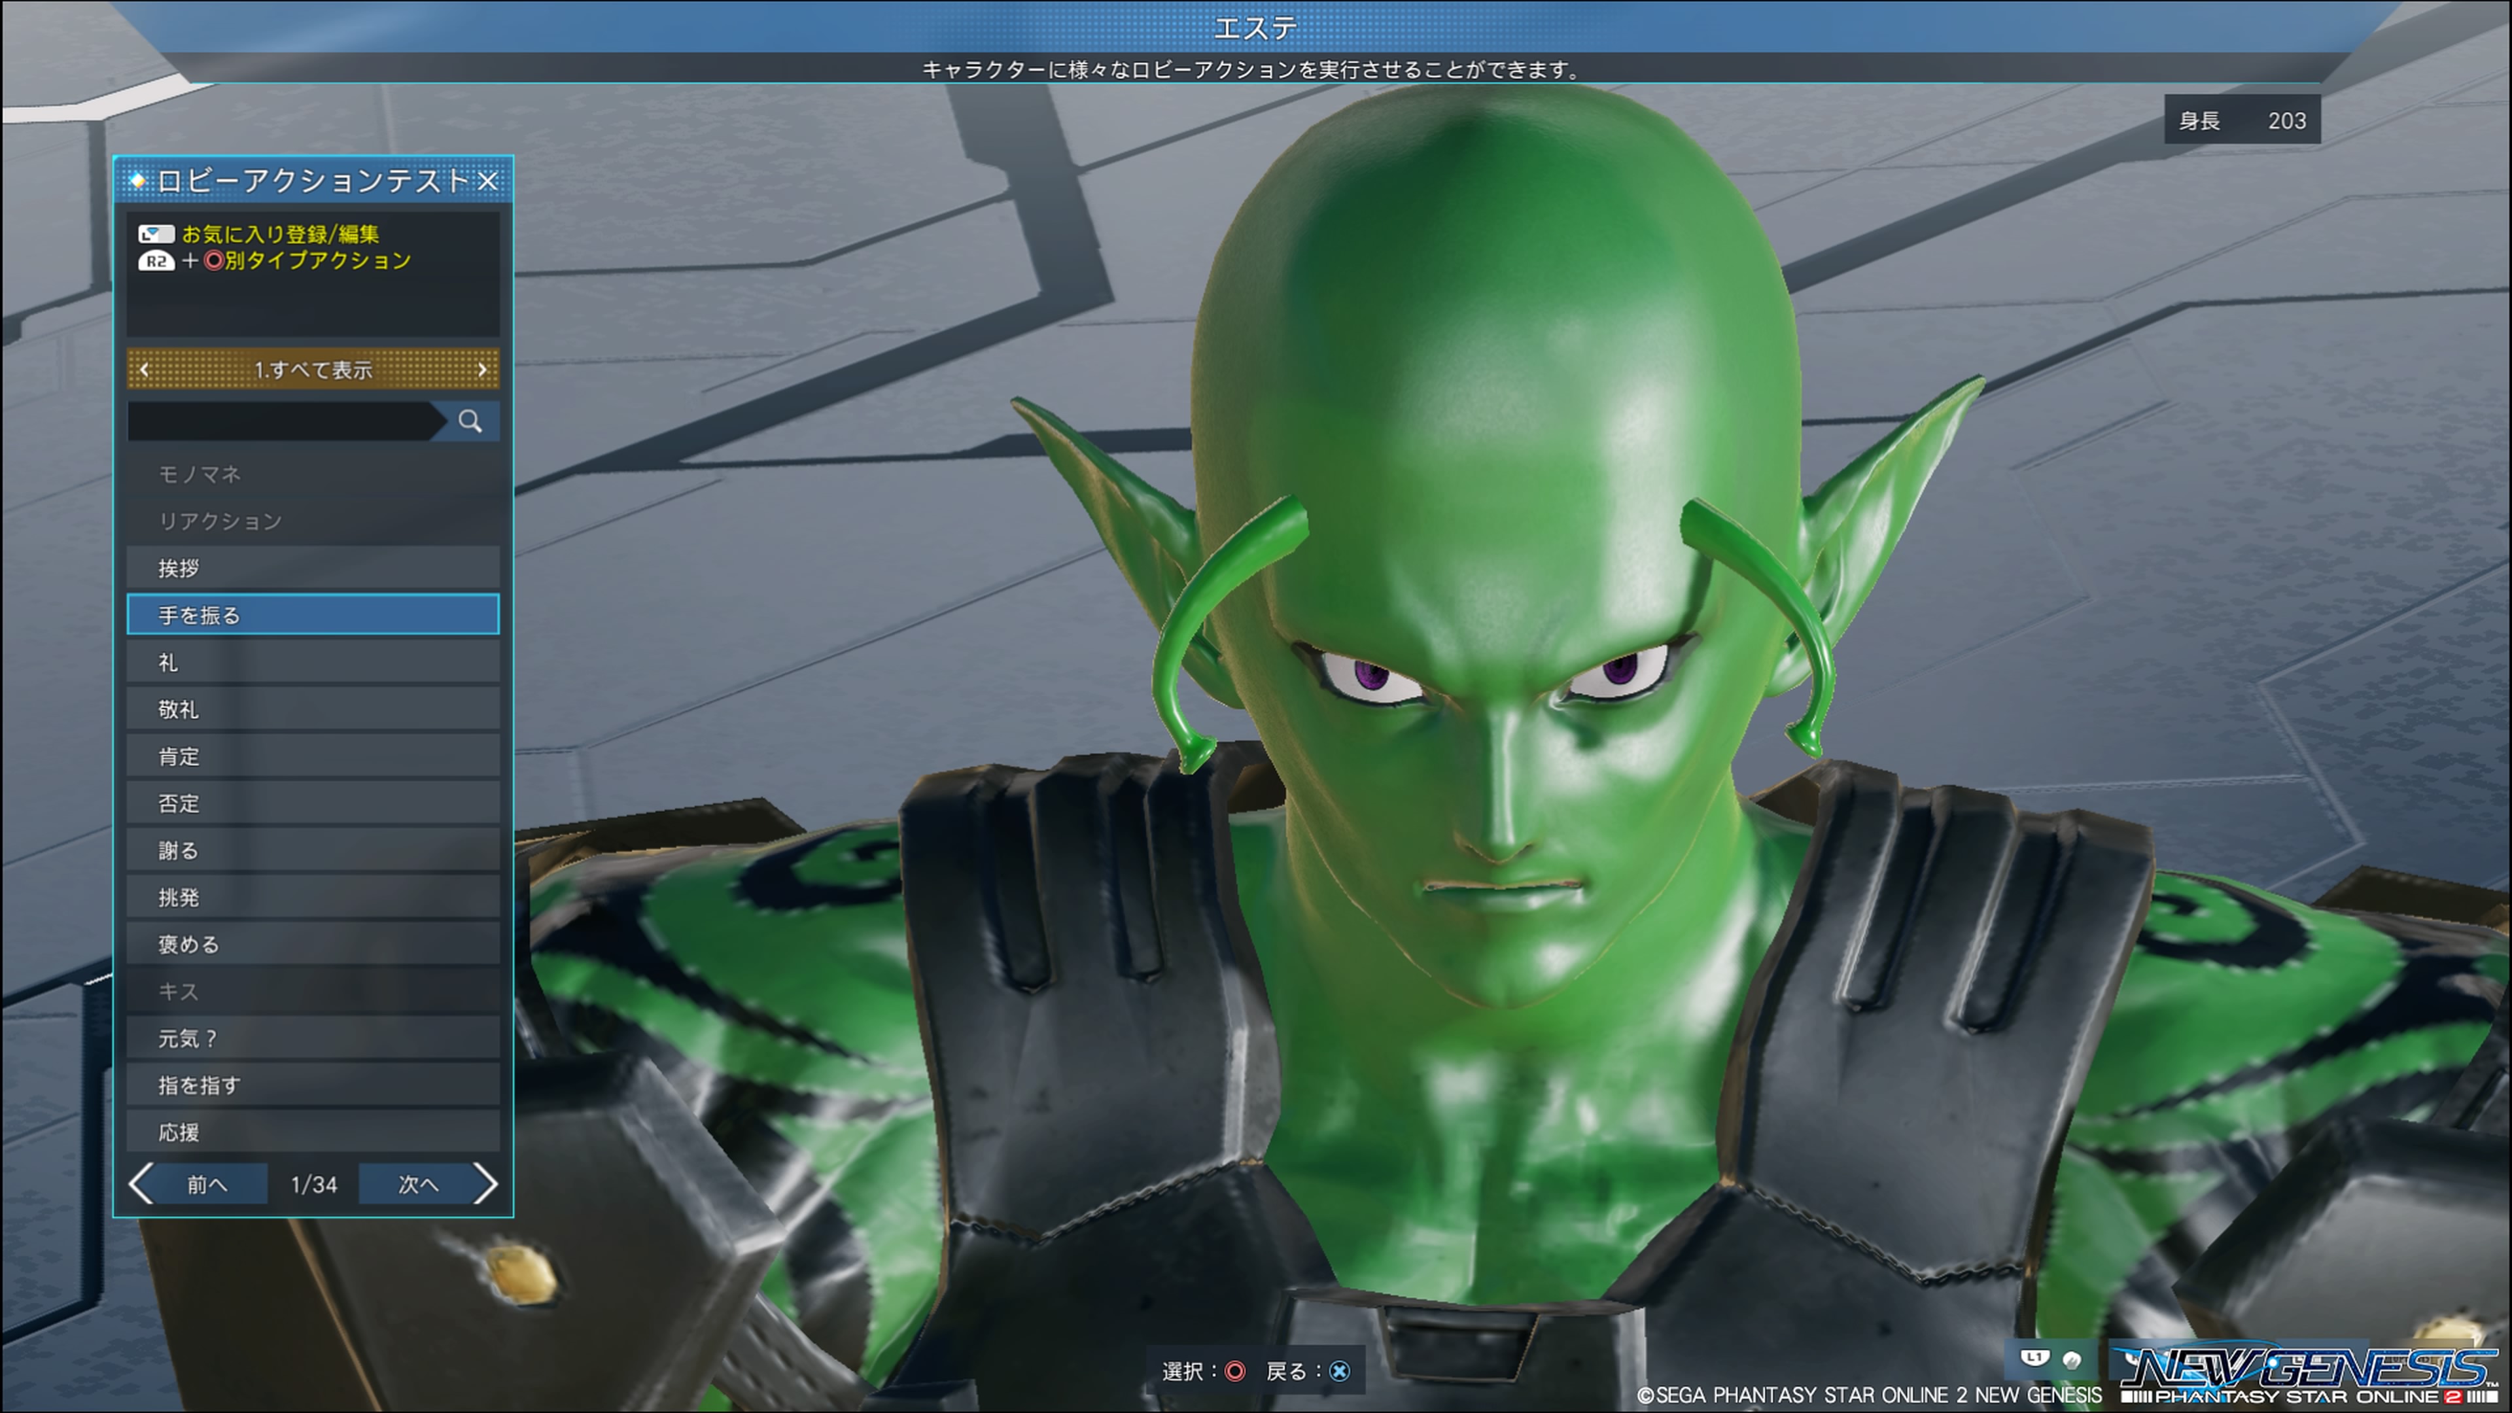Screen dimensions: 2512x1413
Task: Select the 応援 lobby action
Action: tap(313, 1131)
